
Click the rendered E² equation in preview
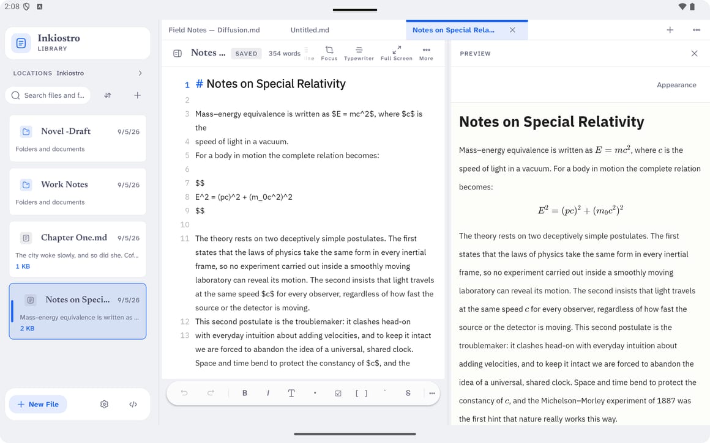[580, 210]
